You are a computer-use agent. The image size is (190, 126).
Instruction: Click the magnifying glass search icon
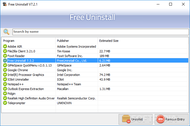(6, 32)
